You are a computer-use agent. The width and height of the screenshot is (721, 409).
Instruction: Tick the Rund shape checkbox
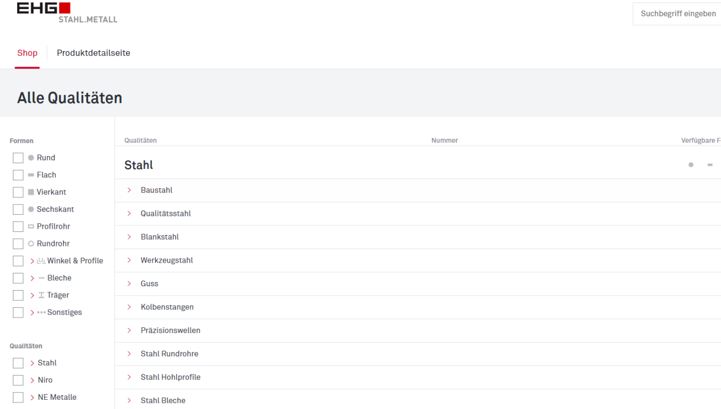tap(18, 158)
